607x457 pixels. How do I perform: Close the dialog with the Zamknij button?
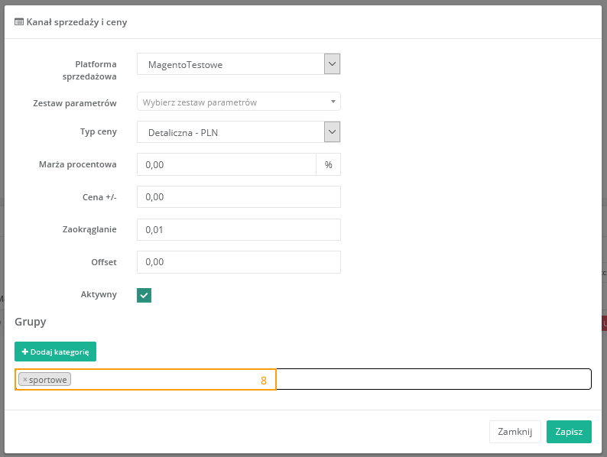pyautogui.click(x=514, y=432)
